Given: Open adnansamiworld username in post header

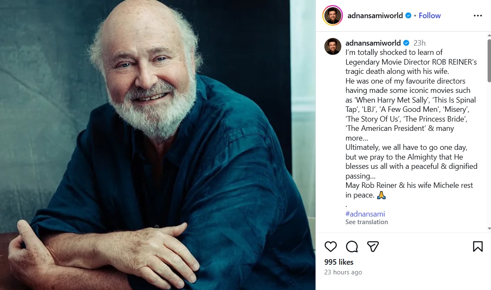Looking at the screenshot, I should pyautogui.click(x=375, y=16).
